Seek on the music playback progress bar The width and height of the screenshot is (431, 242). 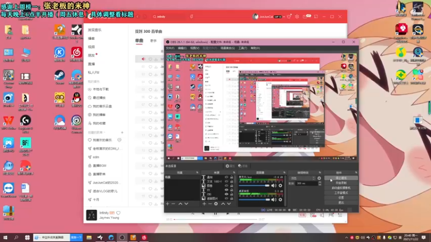tap(216, 219)
